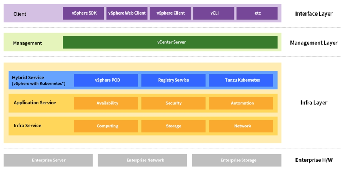Image resolution: width=345 pixels, height=170 pixels.
Task: Select the Enterprise Network block
Action: tap(142, 160)
